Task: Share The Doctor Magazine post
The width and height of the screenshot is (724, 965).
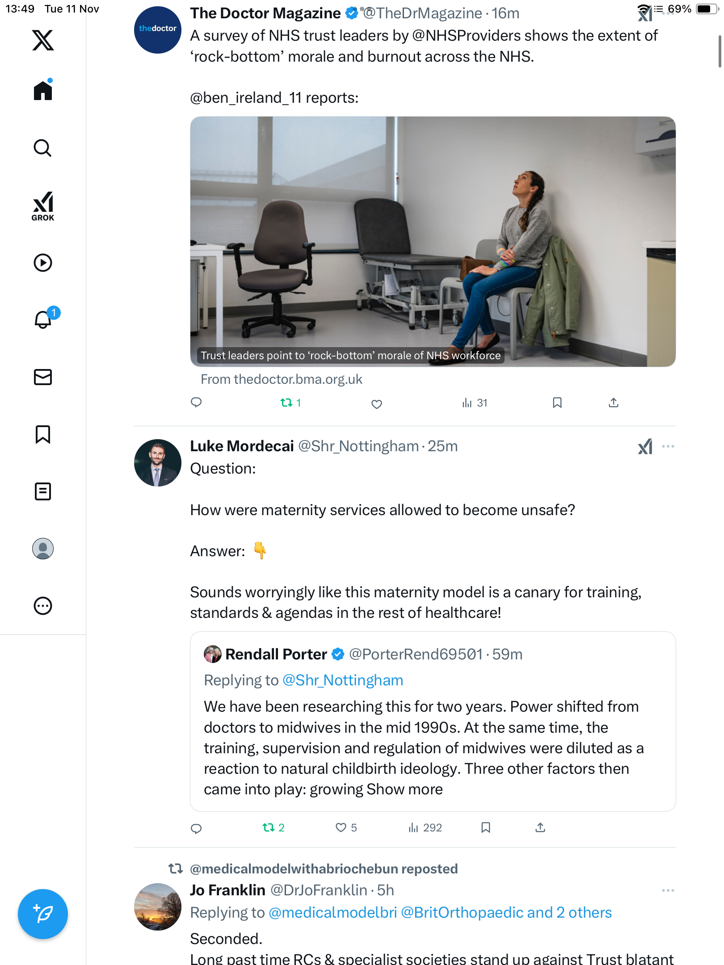Action: (614, 403)
